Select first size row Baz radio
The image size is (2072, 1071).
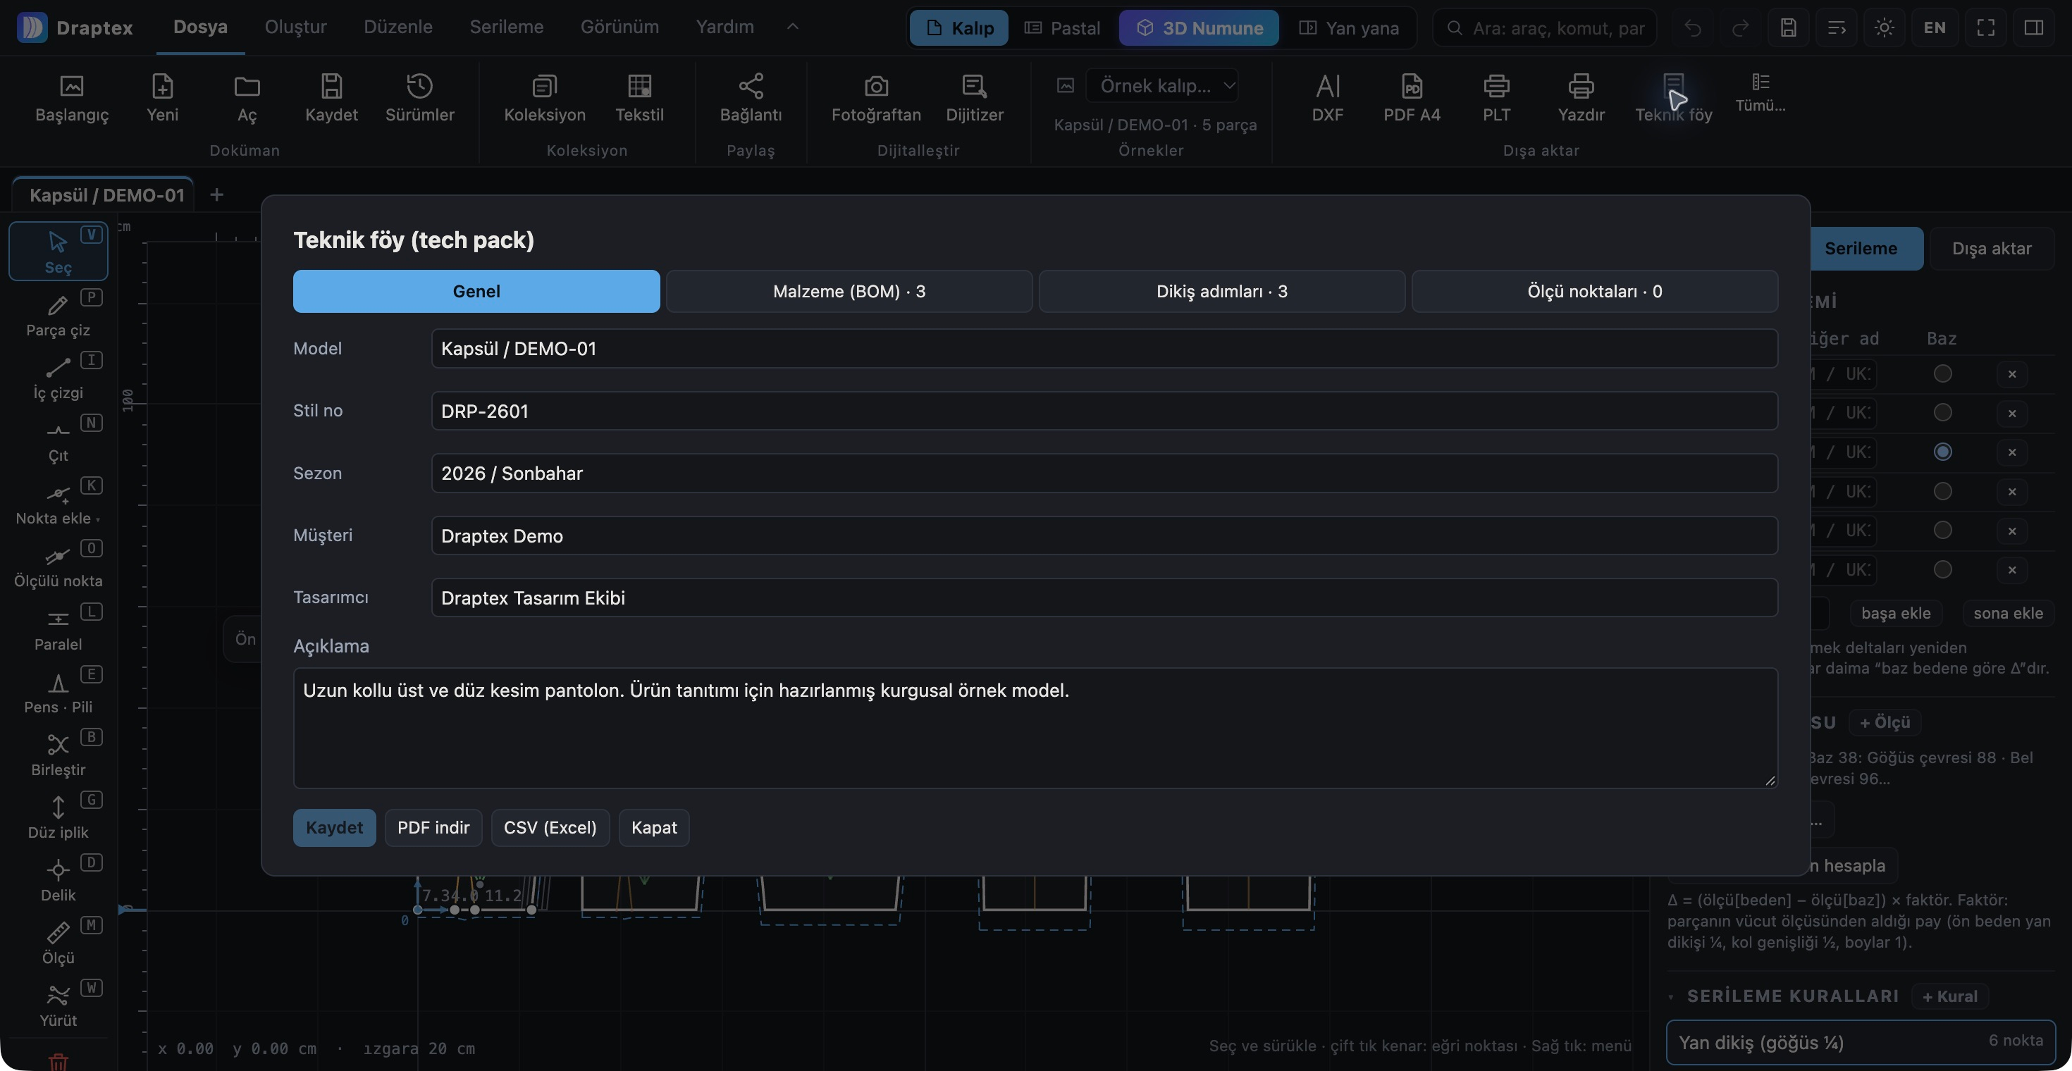point(1942,374)
